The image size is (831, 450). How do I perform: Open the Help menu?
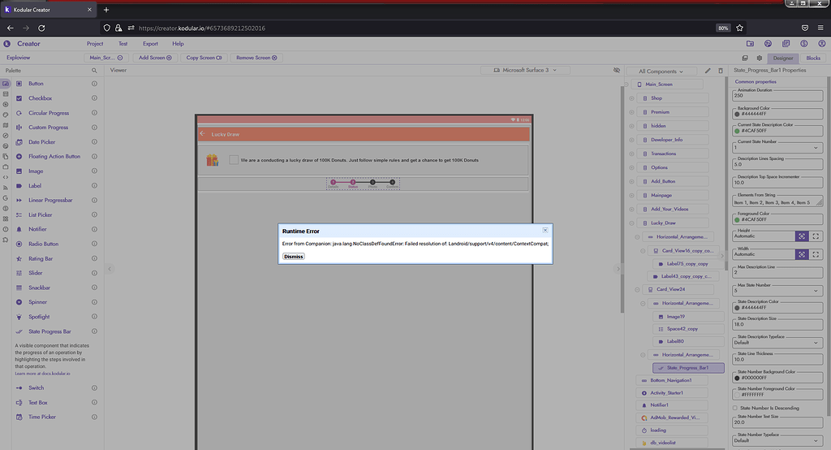point(178,44)
